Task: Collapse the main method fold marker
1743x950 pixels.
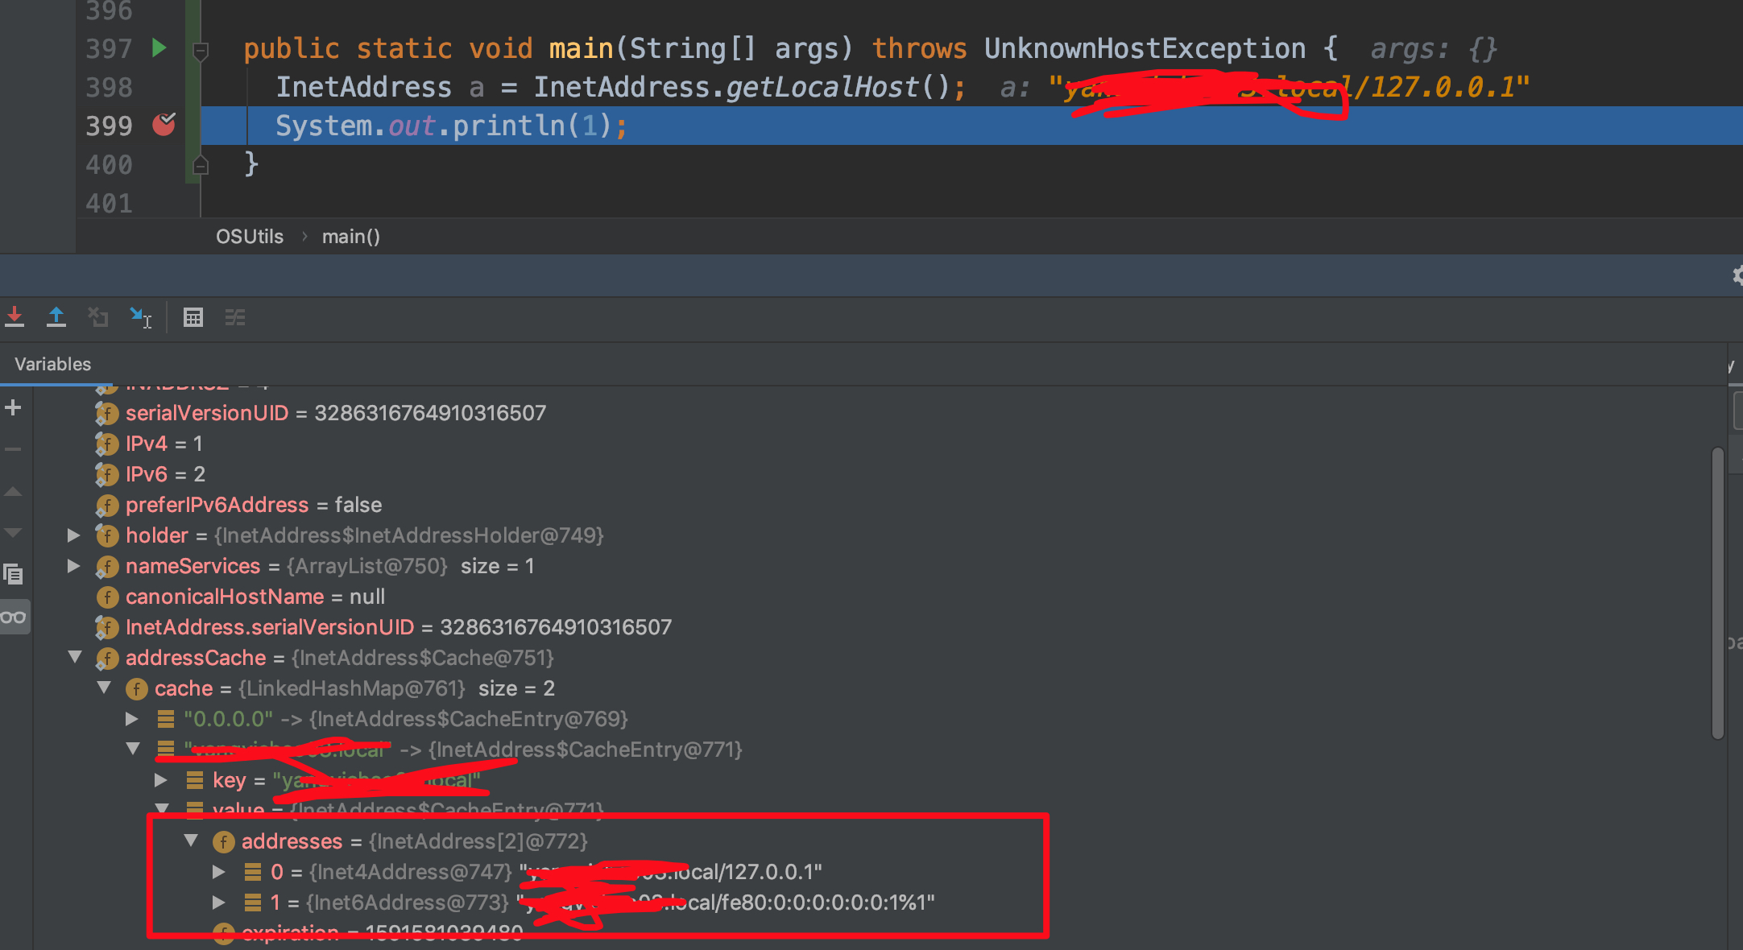Action: (201, 51)
